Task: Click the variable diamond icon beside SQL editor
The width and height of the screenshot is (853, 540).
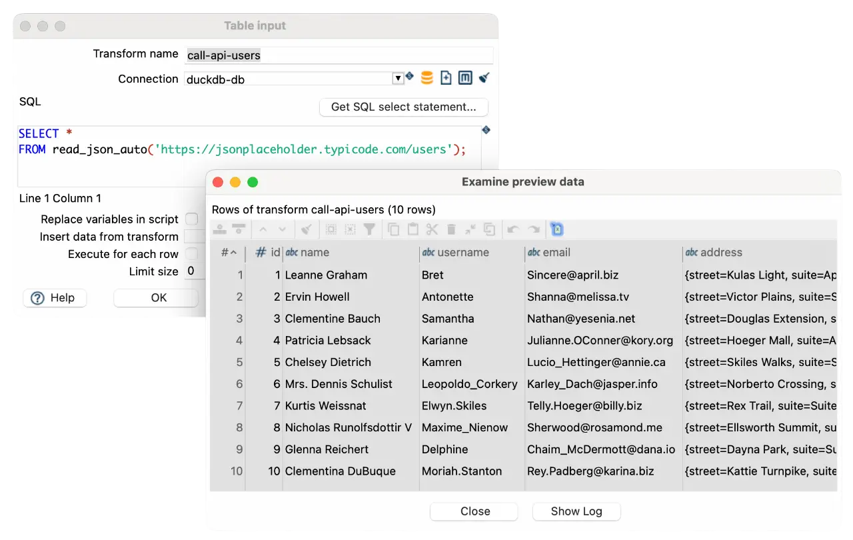Action: point(486,130)
